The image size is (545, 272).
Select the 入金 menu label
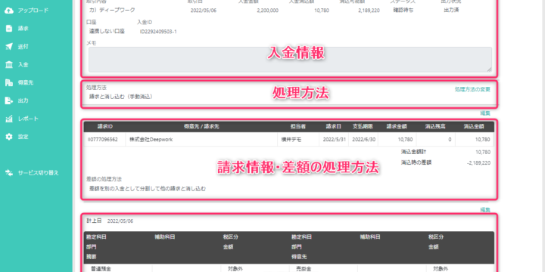(x=23, y=65)
